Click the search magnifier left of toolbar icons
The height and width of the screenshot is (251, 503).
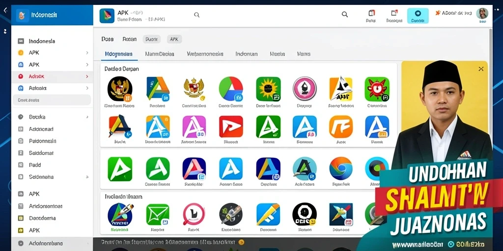(345, 14)
